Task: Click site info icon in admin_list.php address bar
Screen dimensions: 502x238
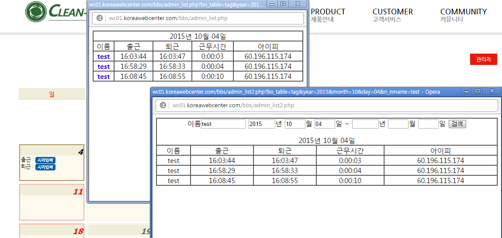Action: (x=100, y=18)
